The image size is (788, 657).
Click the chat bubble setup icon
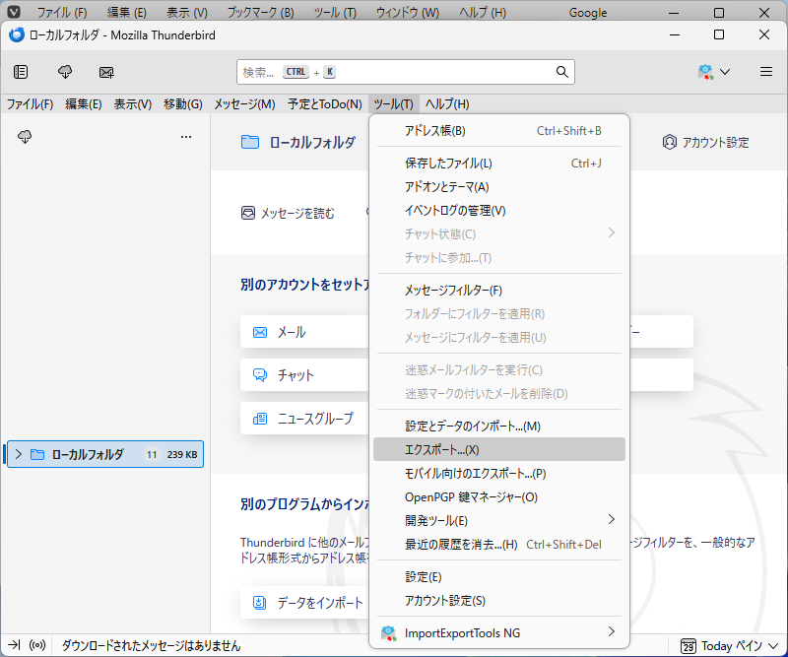tap(260, 375)
